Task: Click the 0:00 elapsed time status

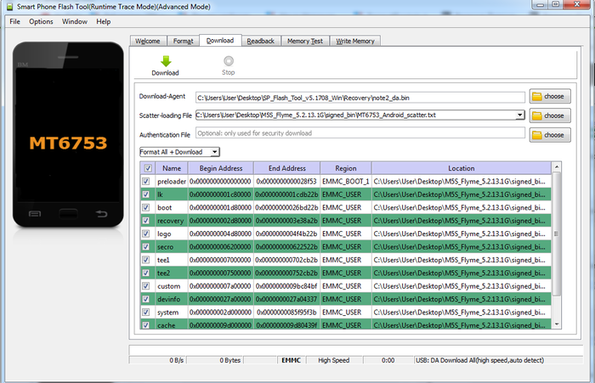Action: [388, 360]
